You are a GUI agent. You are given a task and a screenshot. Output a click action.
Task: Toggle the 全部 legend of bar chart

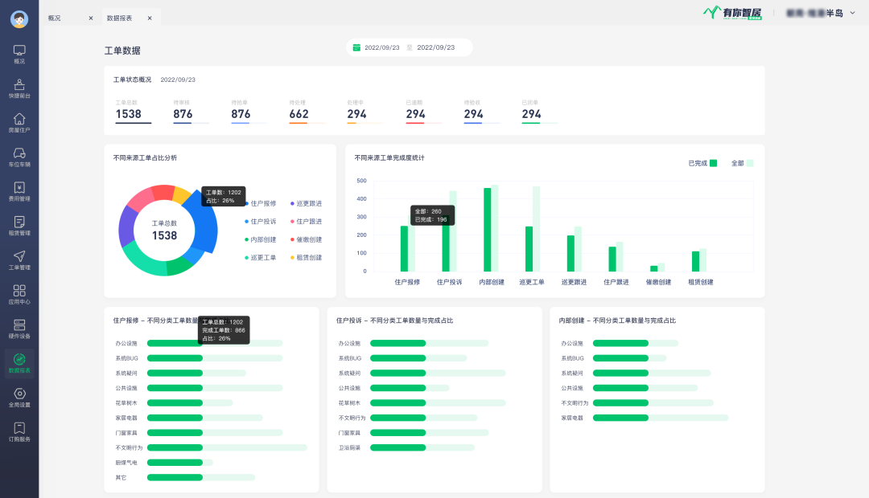tap(742, 163)
